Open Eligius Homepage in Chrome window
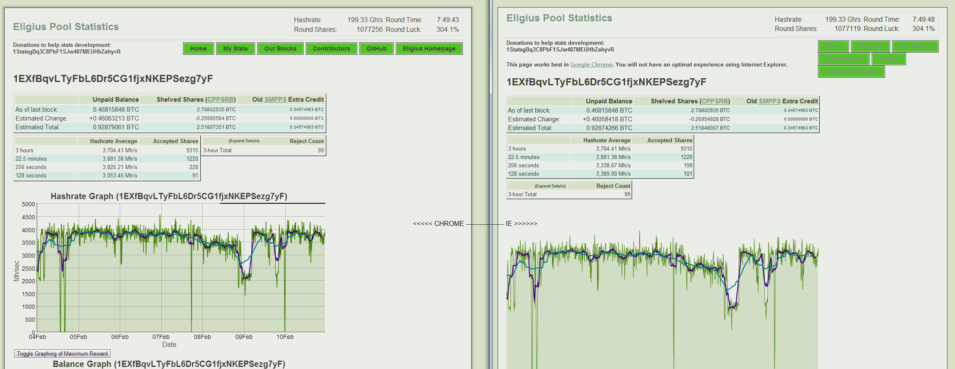Screen dimensions: 955x369 (429, 49)
